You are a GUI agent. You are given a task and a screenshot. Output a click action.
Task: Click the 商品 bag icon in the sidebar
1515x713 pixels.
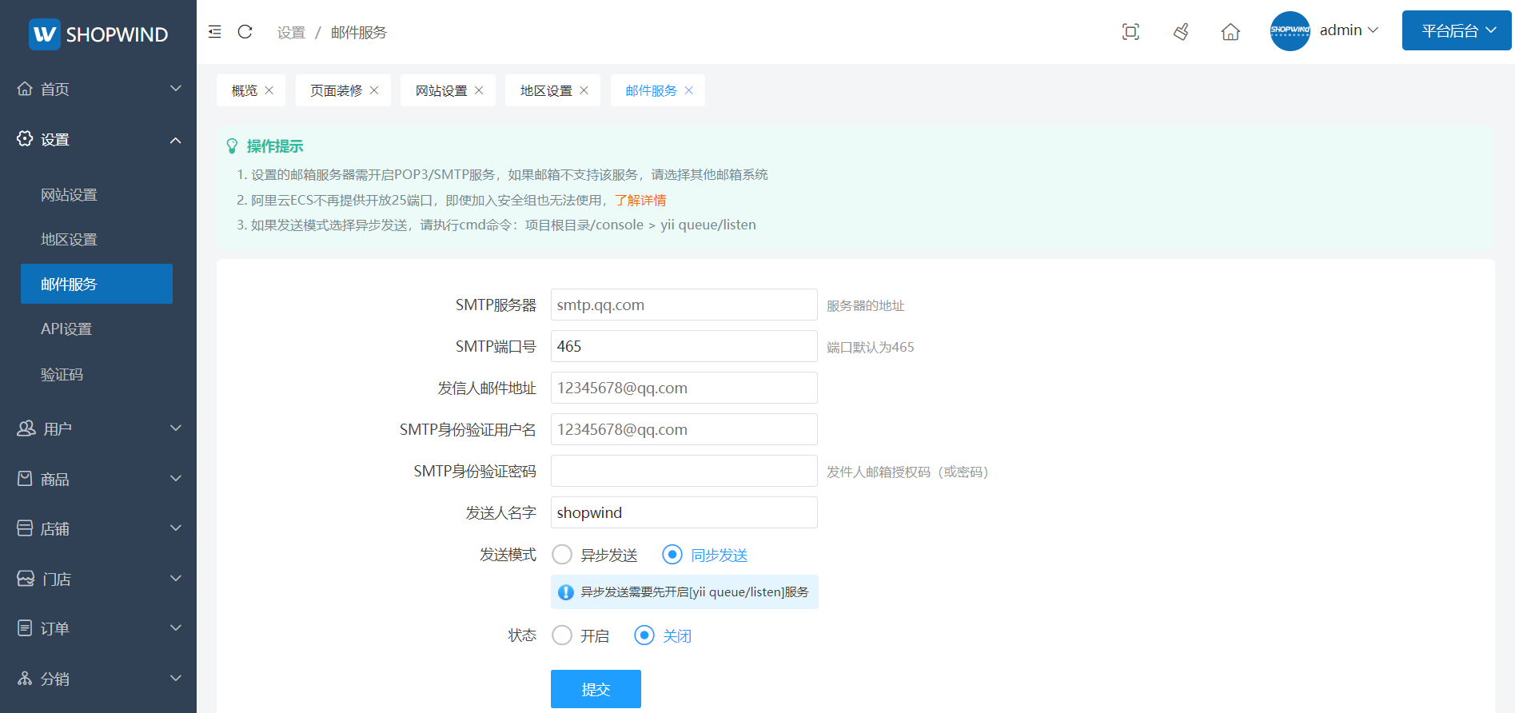pos(25,479)
